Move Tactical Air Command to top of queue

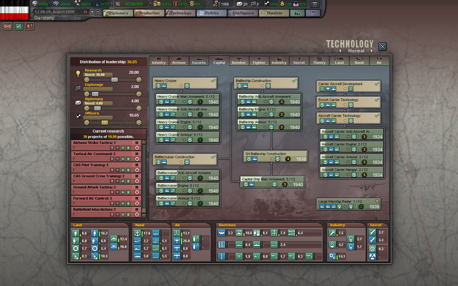128,159
